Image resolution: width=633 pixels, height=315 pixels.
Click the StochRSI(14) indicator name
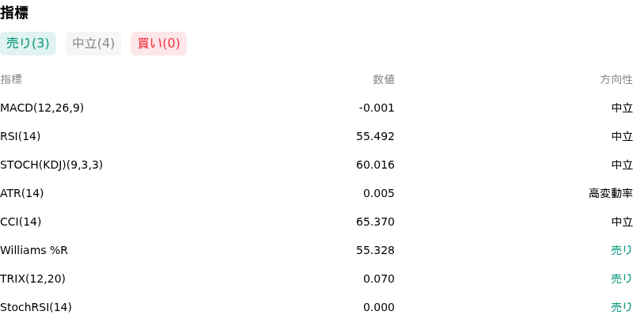click(36, 307)
